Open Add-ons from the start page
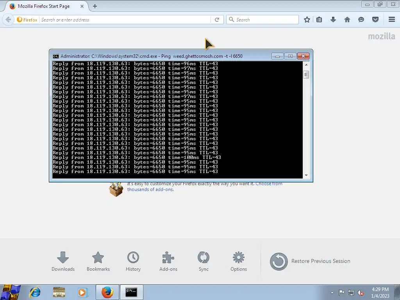This screenshot has width=400, height=300. 168,261
